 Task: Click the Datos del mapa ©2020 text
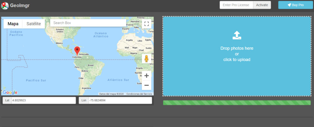(112, 94)
